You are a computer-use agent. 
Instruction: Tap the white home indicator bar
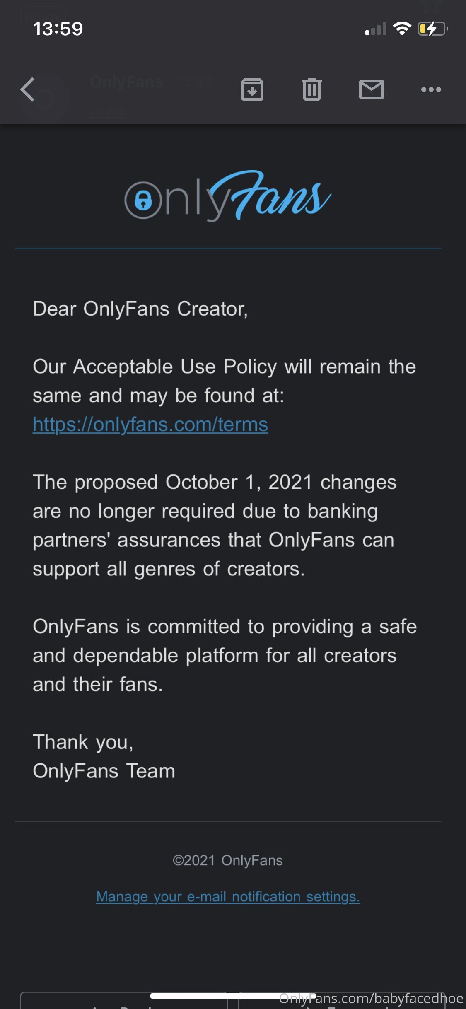[233, 996]
